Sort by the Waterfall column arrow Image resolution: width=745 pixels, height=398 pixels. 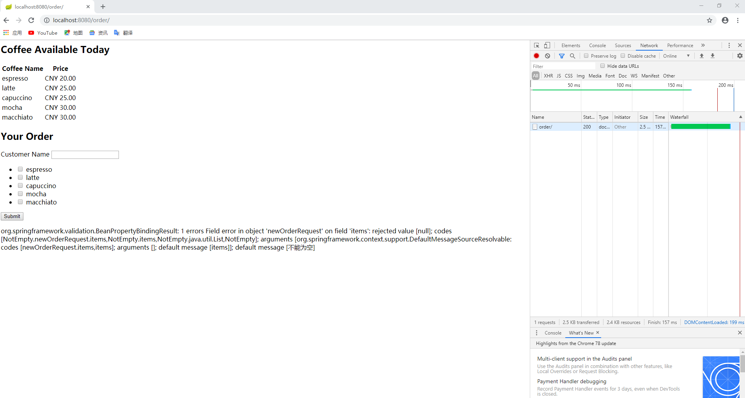point(740,117)
